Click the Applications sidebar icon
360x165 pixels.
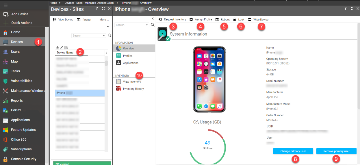pyautogui.click(x=5, y=120)
